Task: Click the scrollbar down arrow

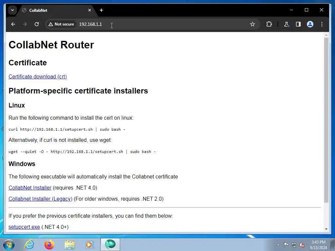Action: [326, 229]
